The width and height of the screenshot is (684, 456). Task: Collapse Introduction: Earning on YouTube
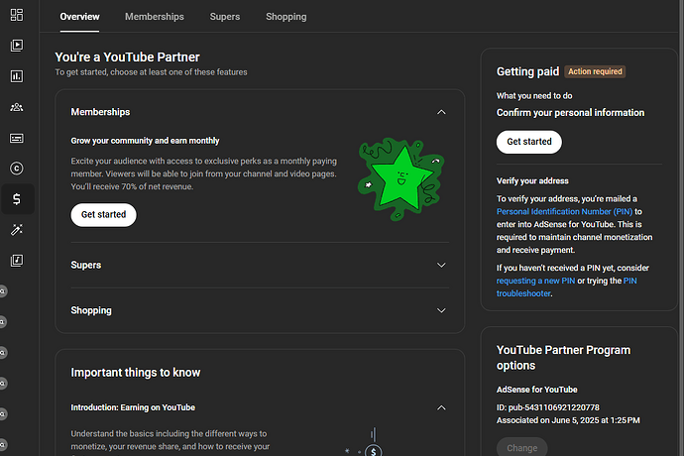tap(441, 407)
